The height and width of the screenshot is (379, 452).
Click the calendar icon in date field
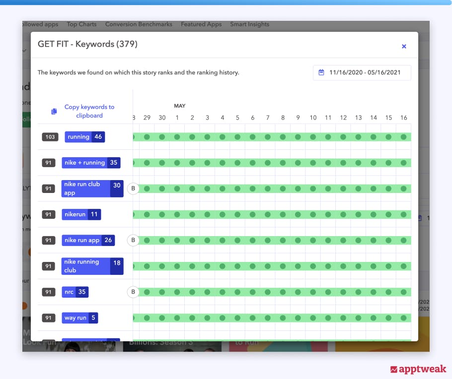point(321,72)
